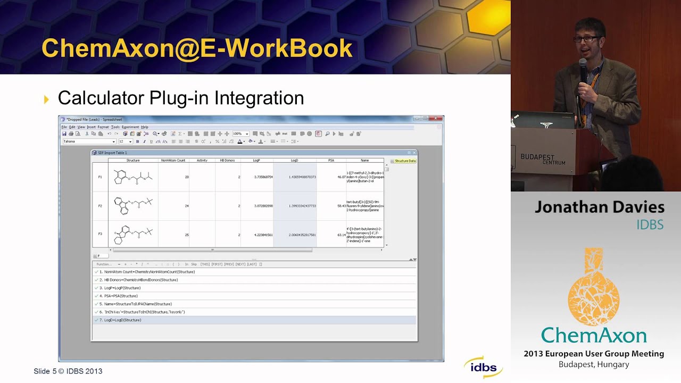Click the Redo arrow icon
Viewport: 681px width, 383px height.
pyautogui.click(x=117, y=134)
